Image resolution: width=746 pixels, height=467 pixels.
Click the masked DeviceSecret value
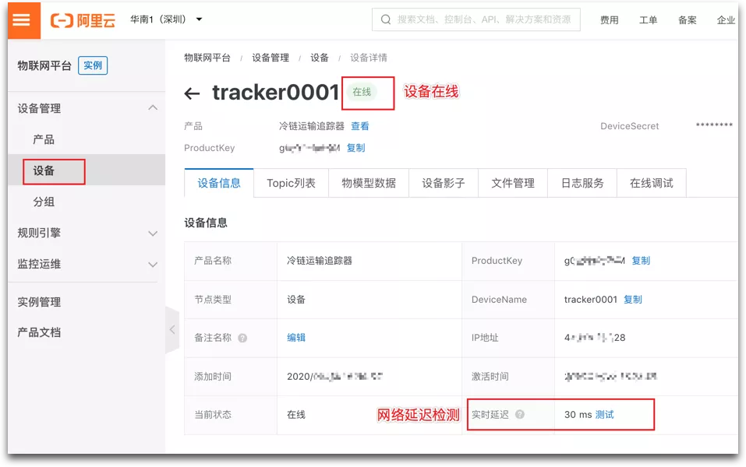(713, 126)
